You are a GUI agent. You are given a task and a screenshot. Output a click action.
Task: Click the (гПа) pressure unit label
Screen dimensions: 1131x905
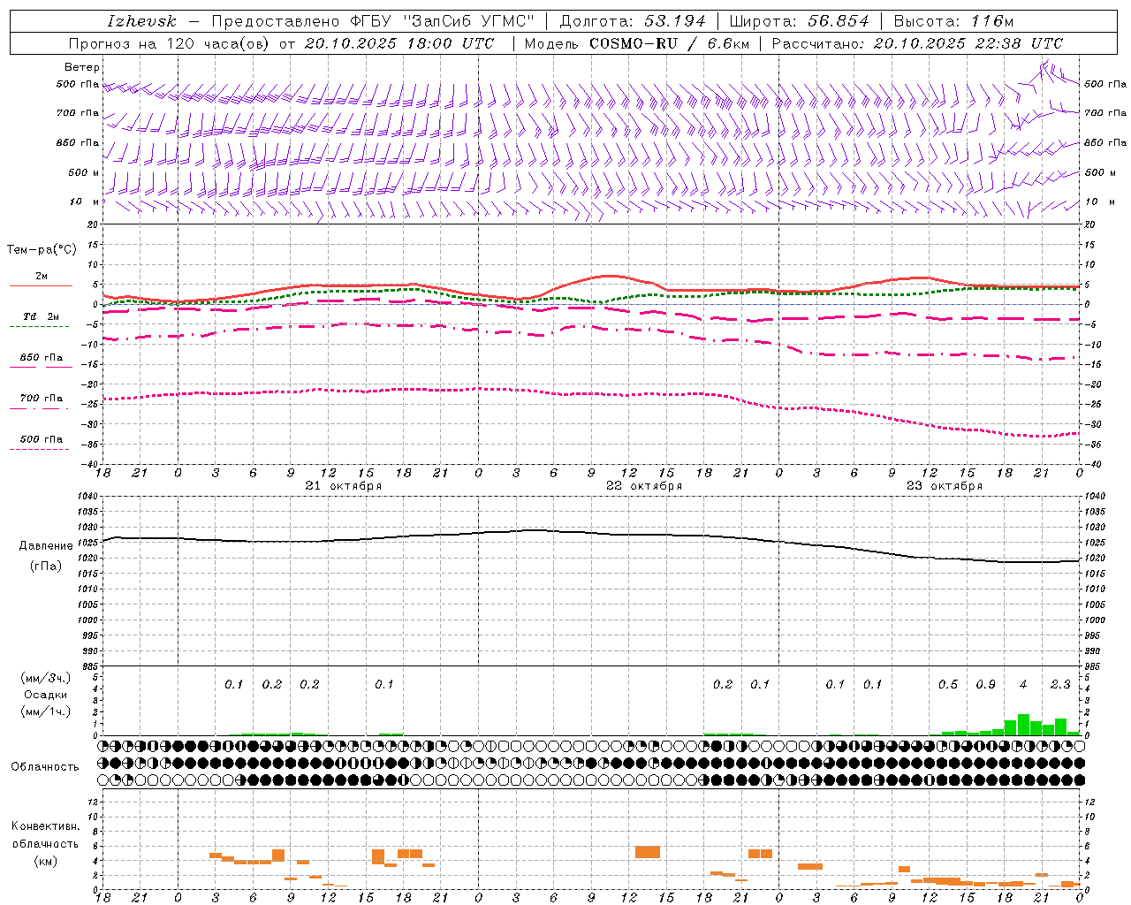(46, 567)
